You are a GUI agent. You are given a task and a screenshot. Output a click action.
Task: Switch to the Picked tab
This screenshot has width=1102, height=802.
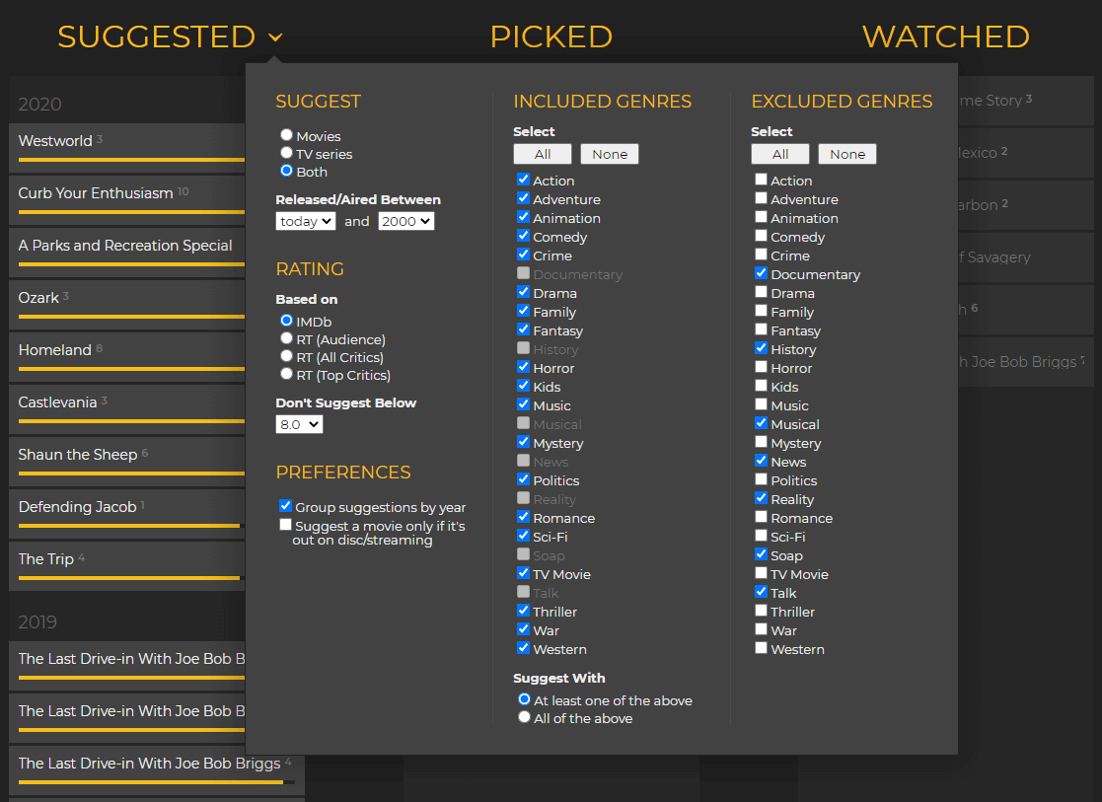point(551,36)
